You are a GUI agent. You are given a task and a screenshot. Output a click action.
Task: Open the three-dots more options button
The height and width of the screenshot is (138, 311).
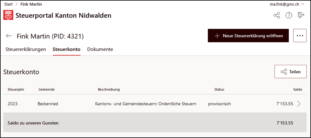point(300,36)
